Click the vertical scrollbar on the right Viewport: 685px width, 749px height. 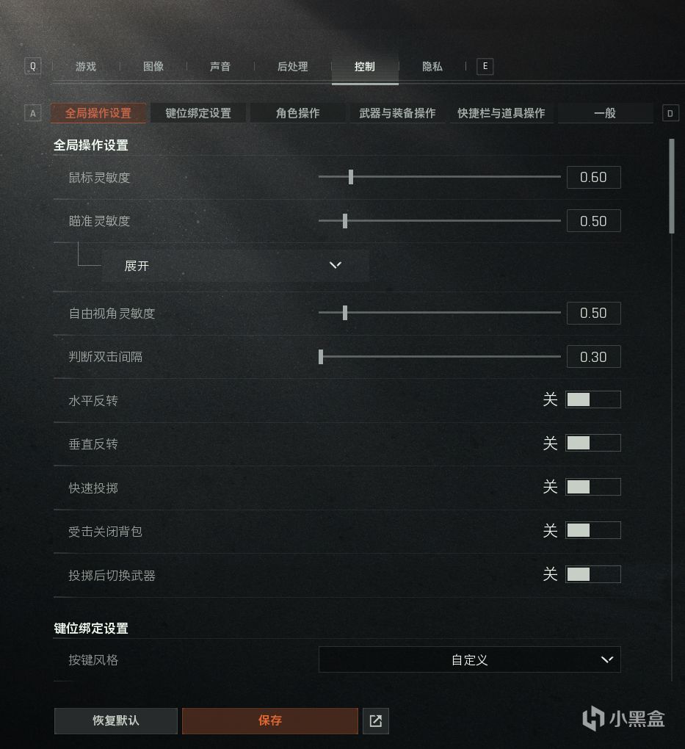click(672, 187)
